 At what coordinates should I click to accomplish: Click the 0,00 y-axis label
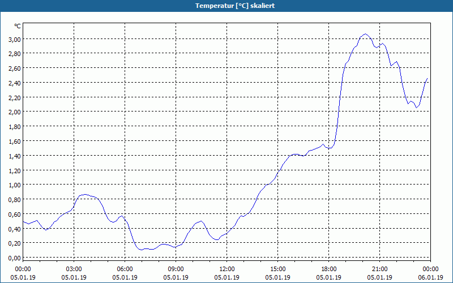[15, 258]
